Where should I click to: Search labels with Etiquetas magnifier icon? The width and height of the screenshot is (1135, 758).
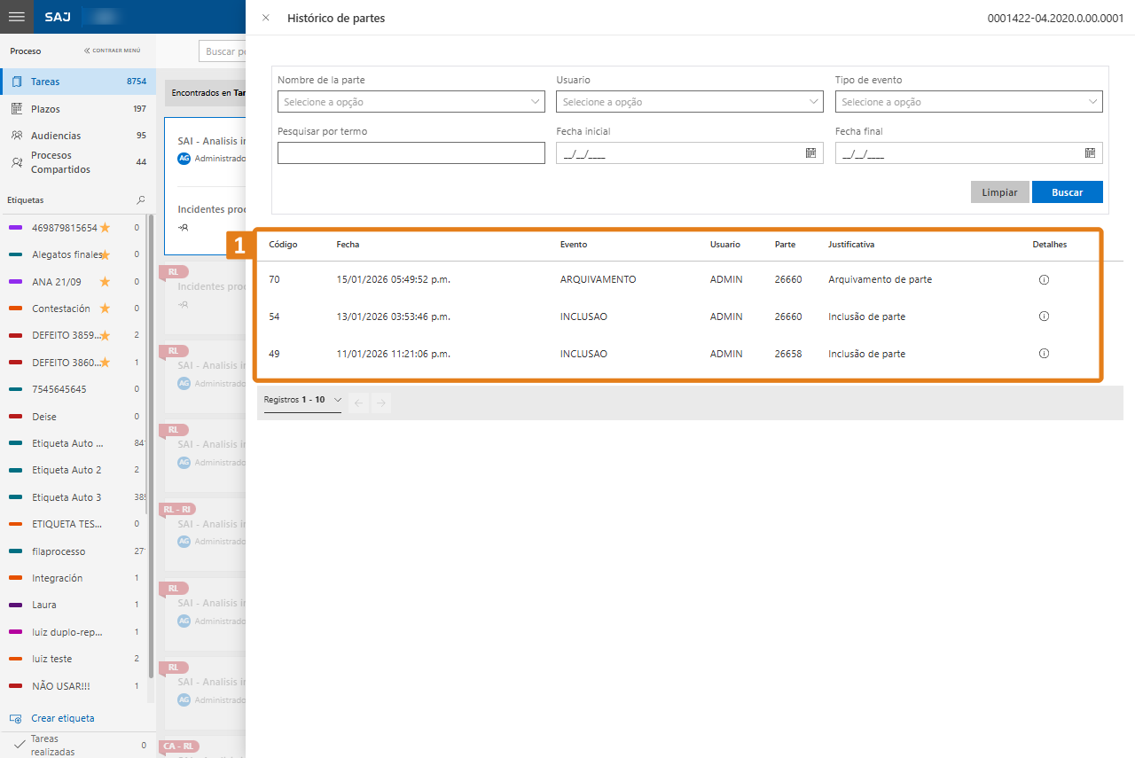click(x=140, y=200)
